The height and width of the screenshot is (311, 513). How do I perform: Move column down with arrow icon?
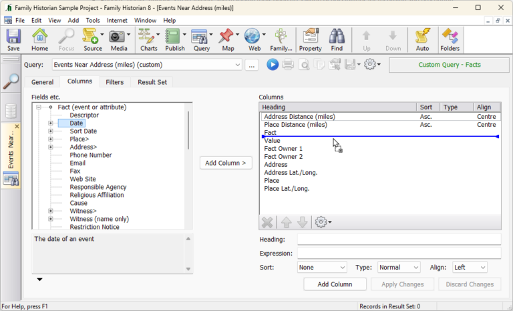tap(303, 222)
